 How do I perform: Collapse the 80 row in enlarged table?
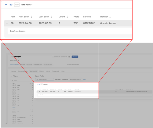pyautogui.click(x=7, y=23)
